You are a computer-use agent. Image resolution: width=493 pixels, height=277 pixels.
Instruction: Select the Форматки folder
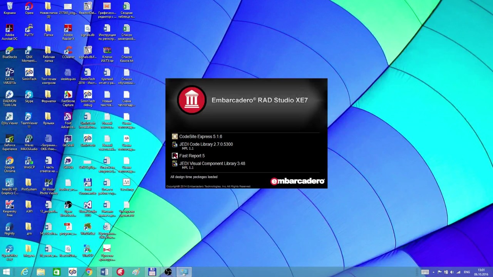pyautogui.click(x=49, y=97)
